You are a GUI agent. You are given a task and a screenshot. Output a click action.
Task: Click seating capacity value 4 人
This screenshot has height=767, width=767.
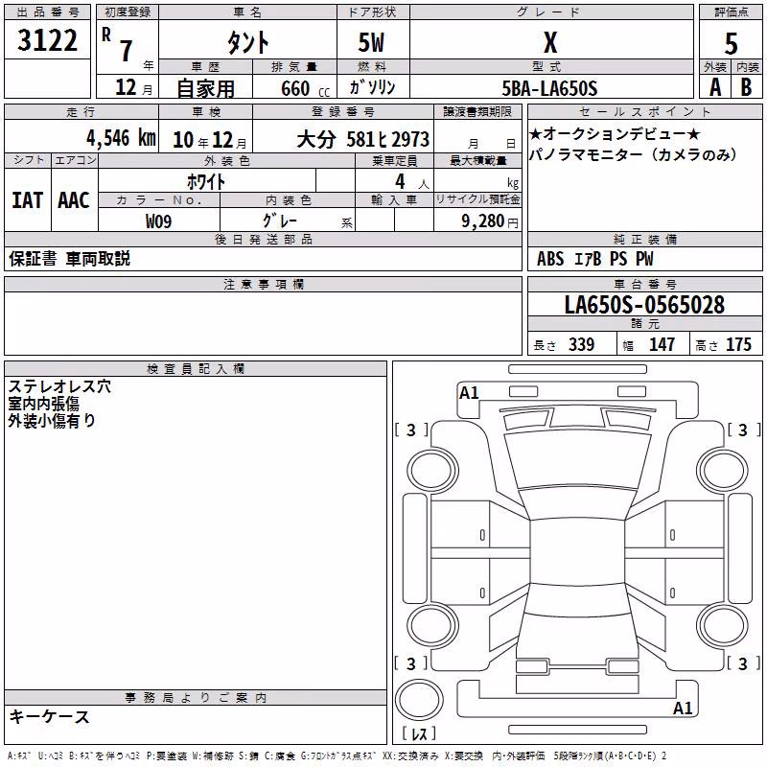(x=412, y=182)
